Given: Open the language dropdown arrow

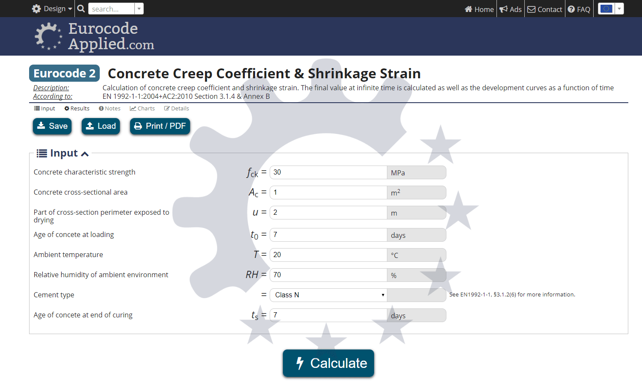Looking at the screenshot, I should click(619, 9).
